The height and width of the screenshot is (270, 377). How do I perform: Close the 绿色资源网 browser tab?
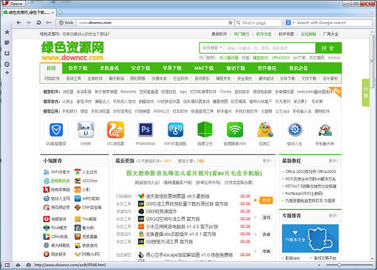[53, 13]
